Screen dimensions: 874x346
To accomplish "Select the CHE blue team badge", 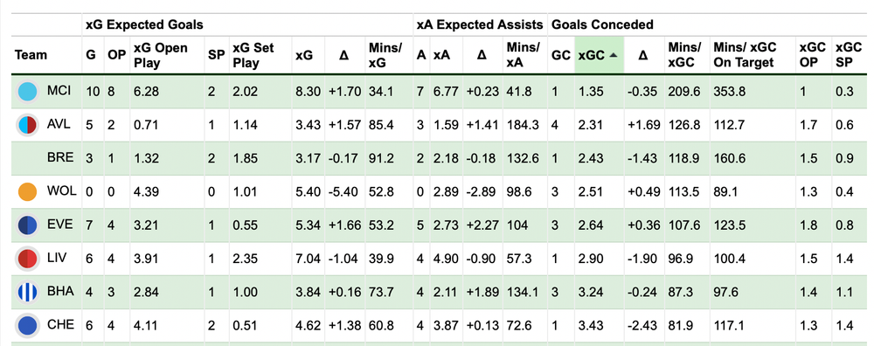I will point(27,325).
